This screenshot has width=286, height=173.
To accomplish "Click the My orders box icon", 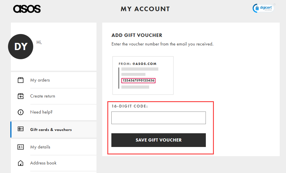I will [x=21, y=80].
